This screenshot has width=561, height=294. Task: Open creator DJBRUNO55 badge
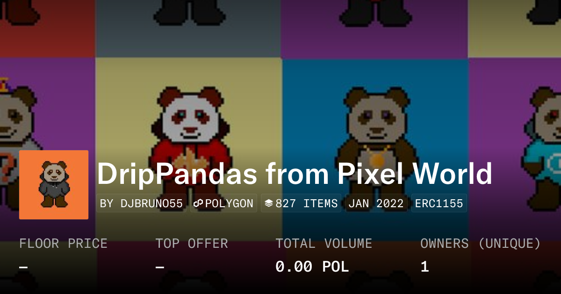142,203
